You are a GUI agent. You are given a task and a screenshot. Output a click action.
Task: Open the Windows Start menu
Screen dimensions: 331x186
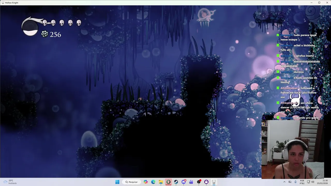(x=117, y=182)
